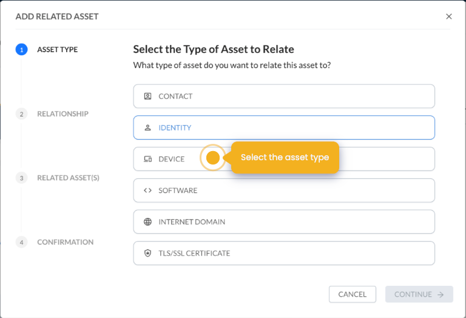Click the identity person icon
The image size is (466, 318).
(147, 128)
